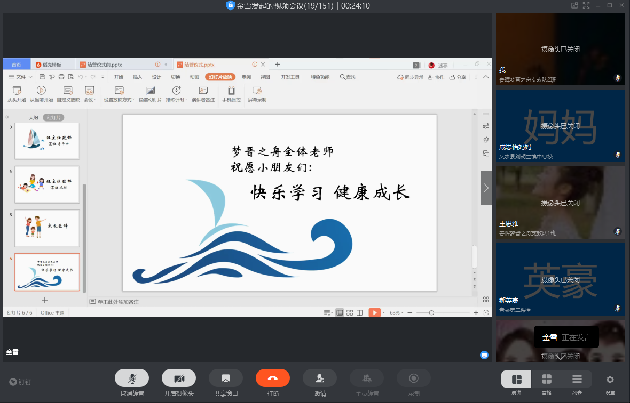Open custom slideshow (自定义放映)
The height and width of the screenshot is (403, 630).
coord(68,94)
